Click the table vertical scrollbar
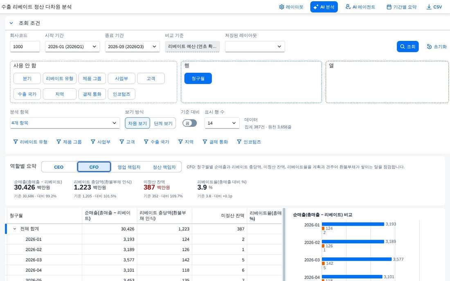Viewport: 450px width, 281px height. [284, 245]
